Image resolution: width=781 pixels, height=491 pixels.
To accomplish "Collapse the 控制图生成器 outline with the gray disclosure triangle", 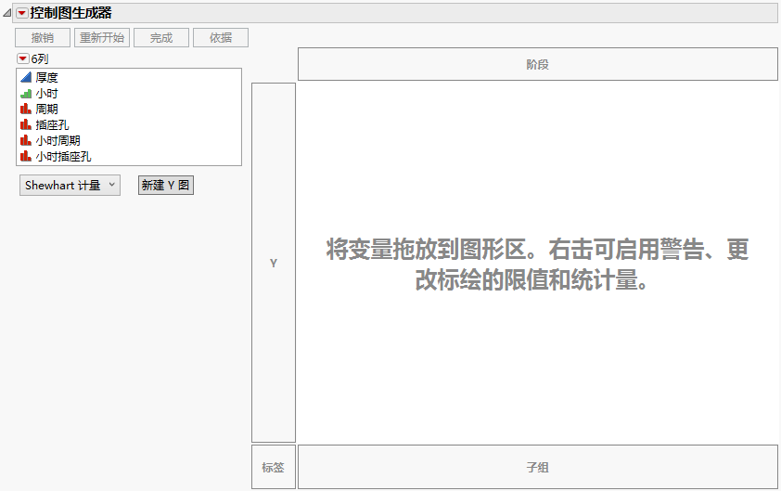I will pyautogui.click(x=7, y=14).
